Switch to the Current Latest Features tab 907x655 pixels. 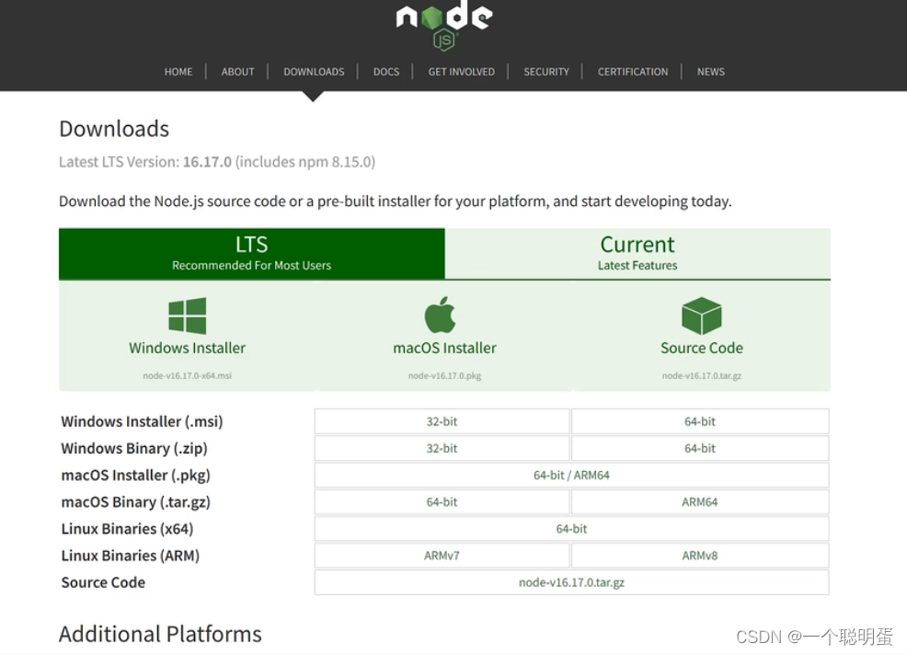click(x=637, y=254)
